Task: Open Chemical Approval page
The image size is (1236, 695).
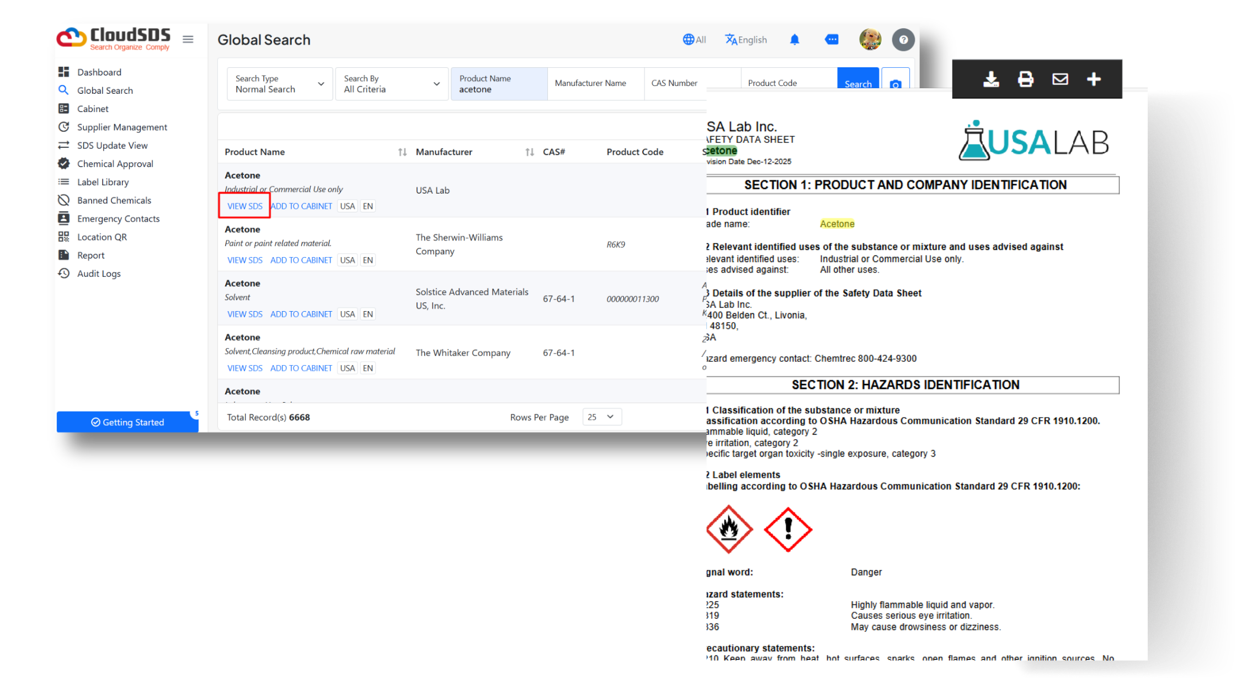Action: pyautogui.click(x=115, y=163)
